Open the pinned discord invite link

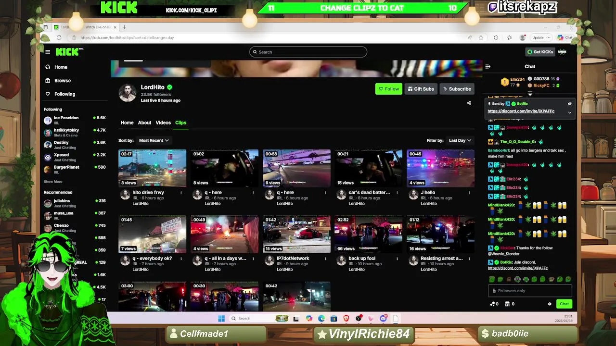521,111
